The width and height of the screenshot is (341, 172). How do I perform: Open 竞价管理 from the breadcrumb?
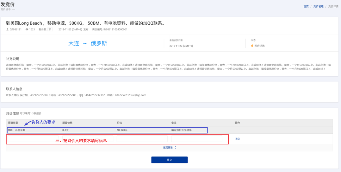click(318, 6)
